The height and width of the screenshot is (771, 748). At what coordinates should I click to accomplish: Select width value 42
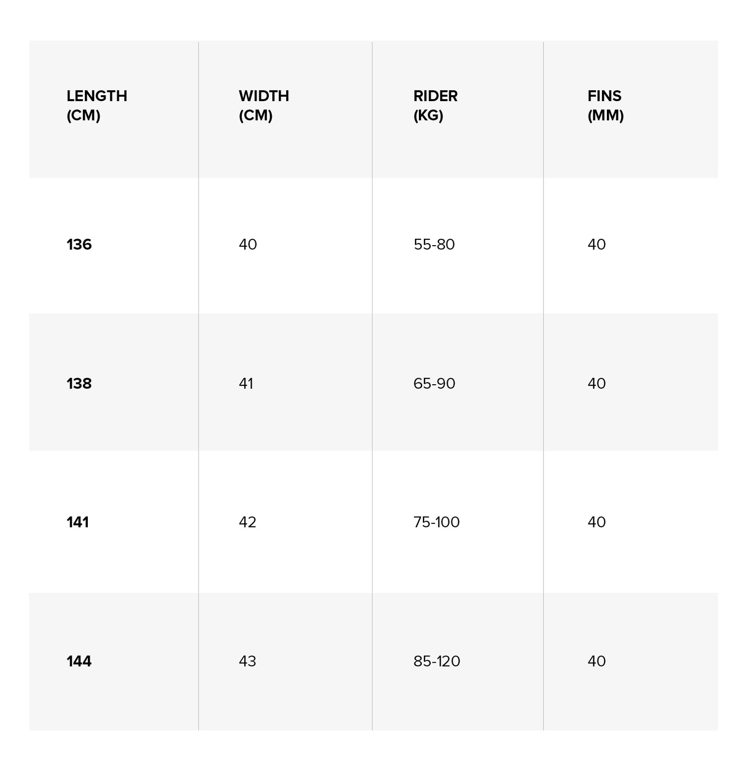[247, 522]
